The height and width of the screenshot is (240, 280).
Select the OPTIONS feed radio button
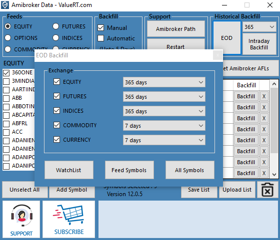7,37
